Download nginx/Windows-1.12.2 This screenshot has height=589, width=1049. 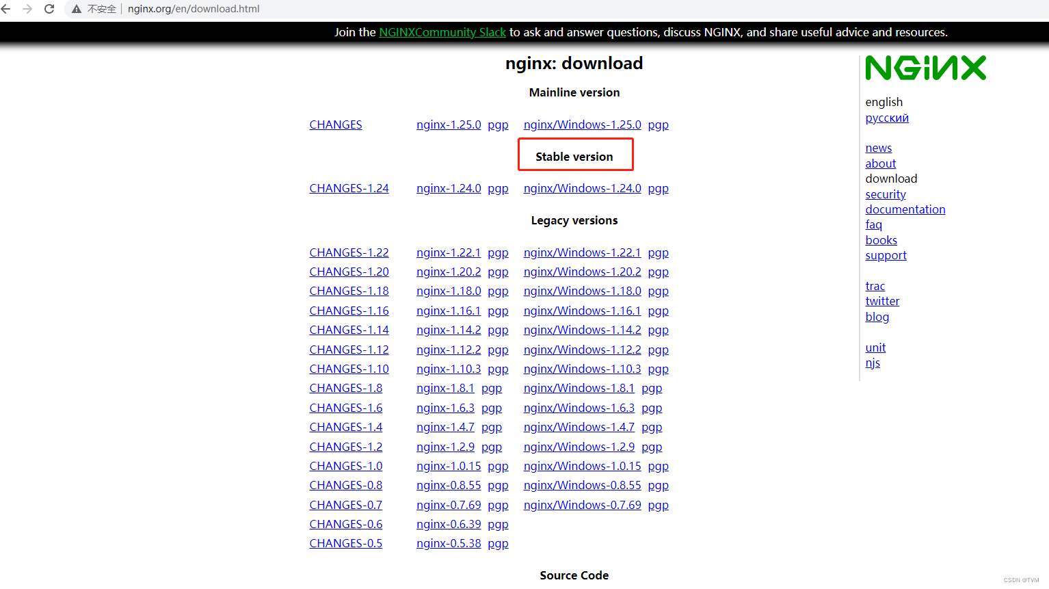coord(583,350)
